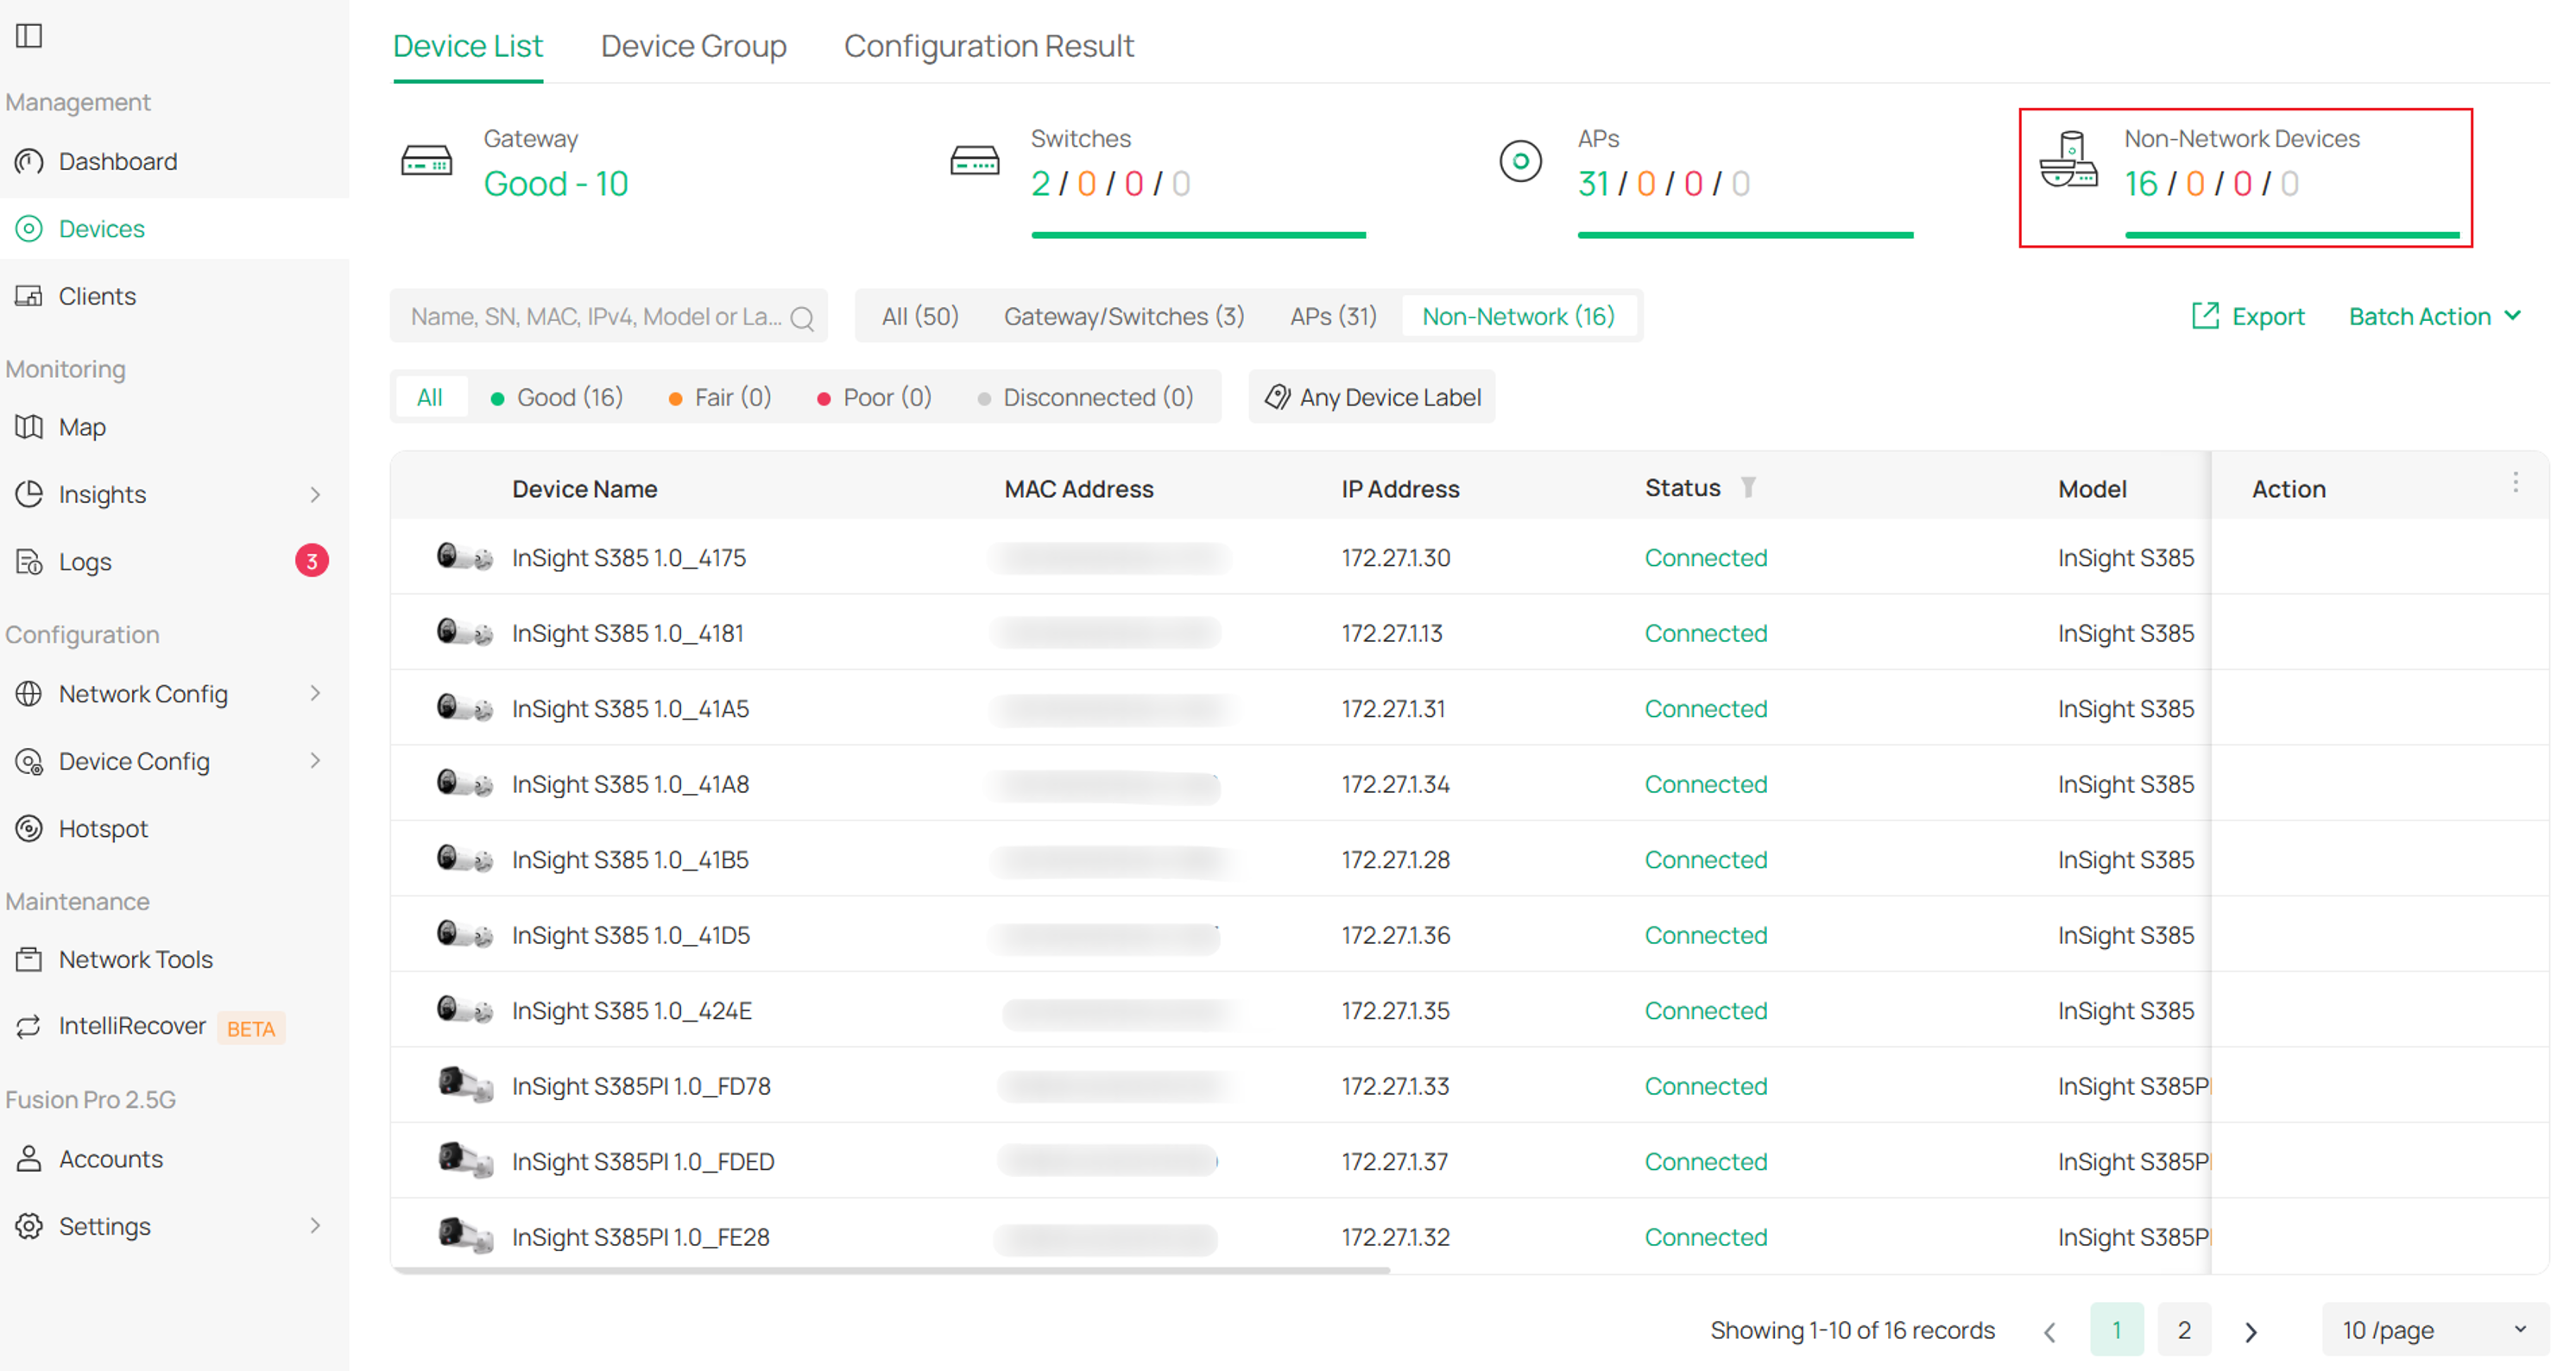Filter by Gateway/Switches (3)
This screenshot has width=2576, height=1371.
(1124, 317)
